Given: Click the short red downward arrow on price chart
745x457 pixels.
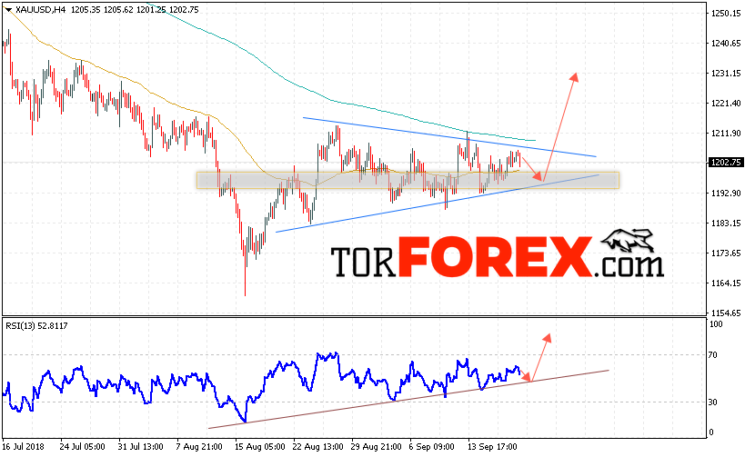Looking at the screenshot, I should [x=531, y=167].
